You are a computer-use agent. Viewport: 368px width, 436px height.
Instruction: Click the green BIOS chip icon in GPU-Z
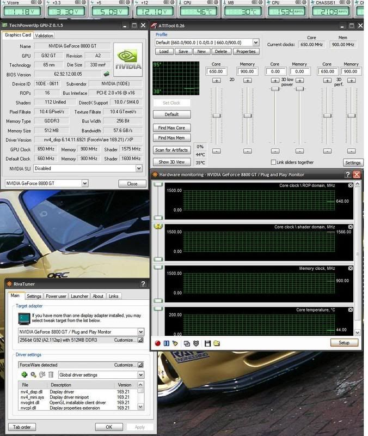(107, 74)
